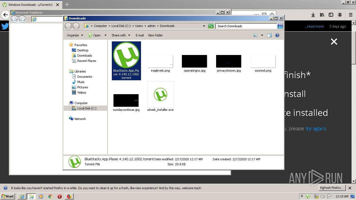Select the operatingno.jpg thumbnail
This screenshot has height=200, width=356.
coord(194,61)
